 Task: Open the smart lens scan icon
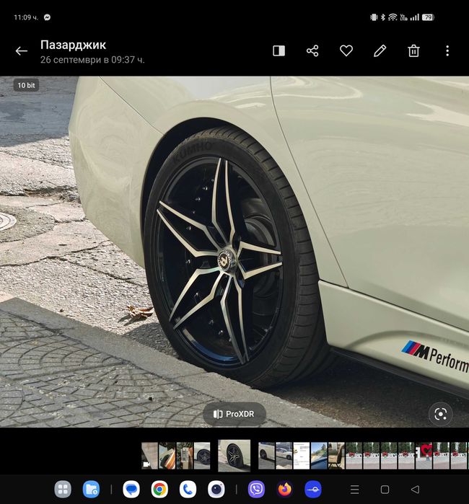click(x=440, y=414)
